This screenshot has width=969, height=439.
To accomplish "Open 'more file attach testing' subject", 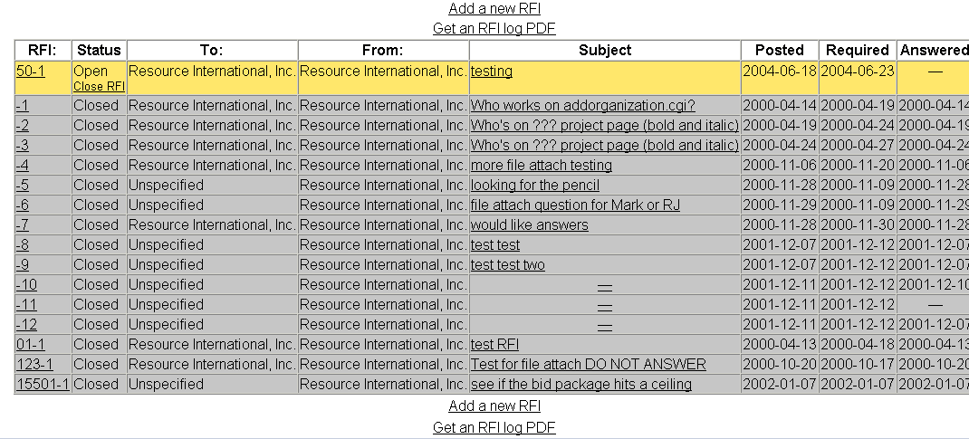I will [x=542, y=166].
